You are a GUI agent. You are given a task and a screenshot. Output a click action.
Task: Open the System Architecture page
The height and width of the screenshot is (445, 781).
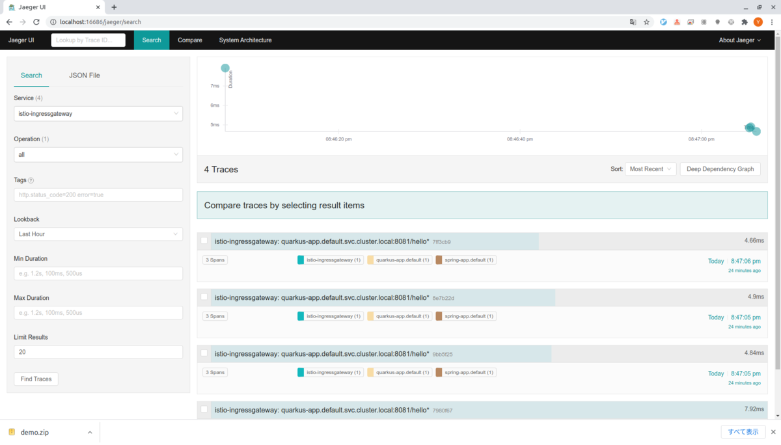pyautogui.click(x=245, y=40)
